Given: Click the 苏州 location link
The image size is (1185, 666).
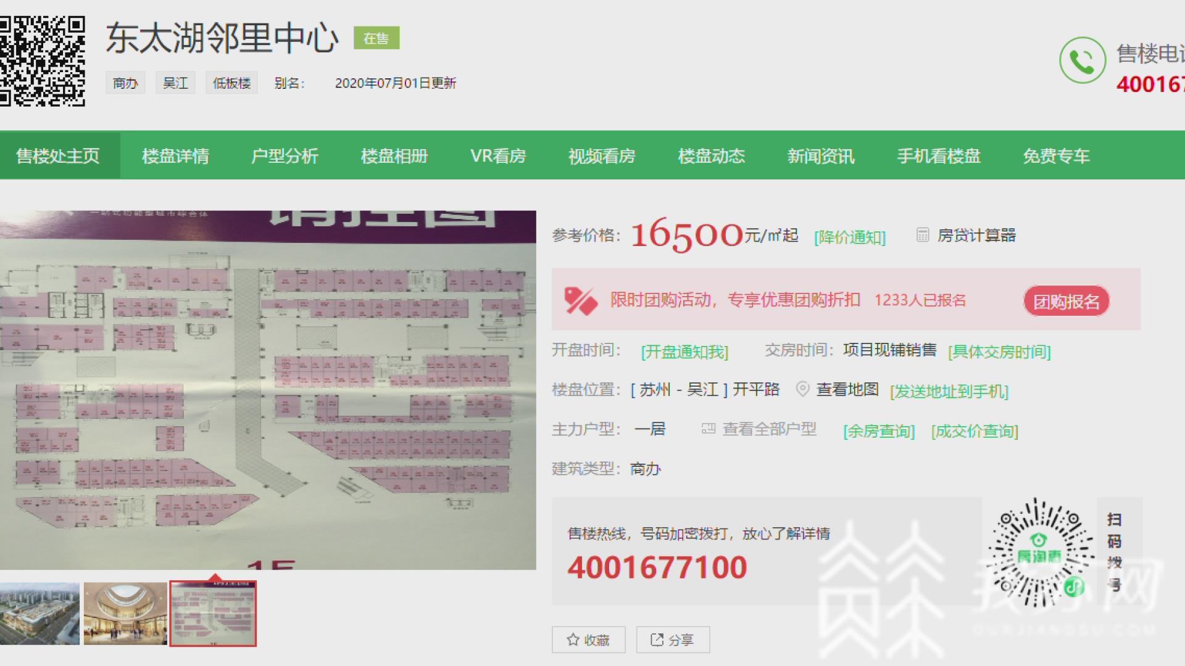Looking at the screenshot, I should [655, 390].
